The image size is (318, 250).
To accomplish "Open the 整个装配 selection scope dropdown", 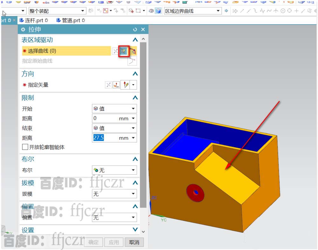I will pyautogui.click(x=57, y=11).
